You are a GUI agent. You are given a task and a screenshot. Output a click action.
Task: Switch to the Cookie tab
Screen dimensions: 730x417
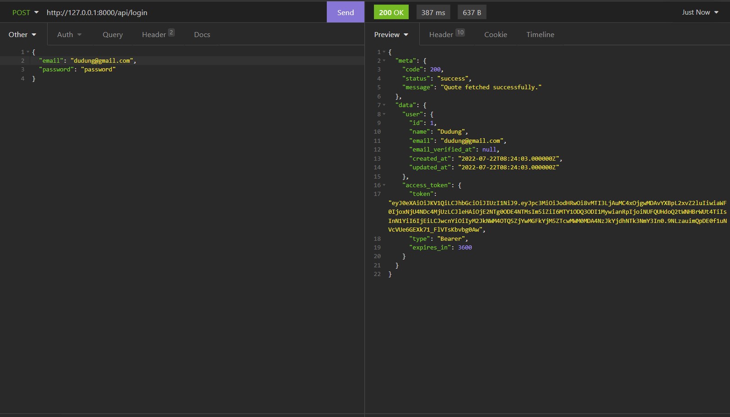(x=496, y=35)
